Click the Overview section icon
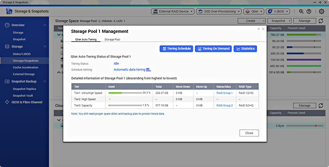 click(7, 25)
